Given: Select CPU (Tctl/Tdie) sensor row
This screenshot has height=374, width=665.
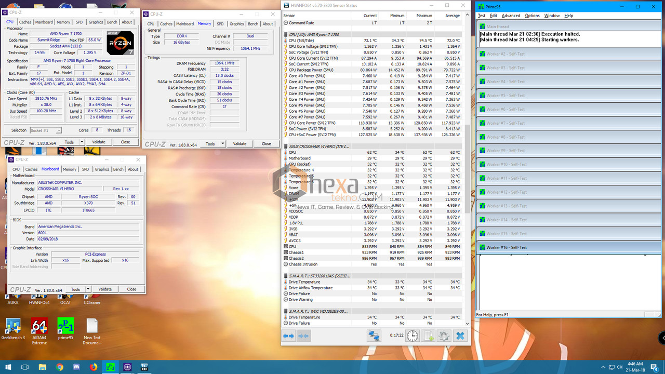Looking at the screenshot, I should coord(373,41).
